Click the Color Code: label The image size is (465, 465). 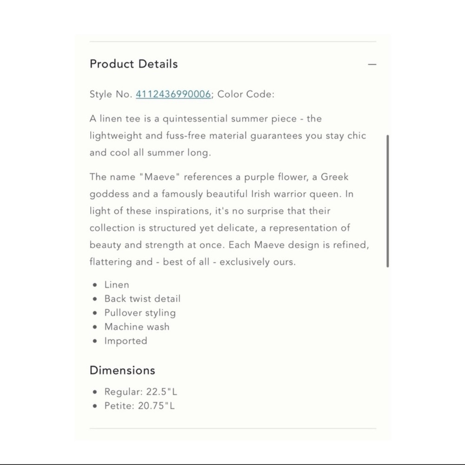point(246,94)
